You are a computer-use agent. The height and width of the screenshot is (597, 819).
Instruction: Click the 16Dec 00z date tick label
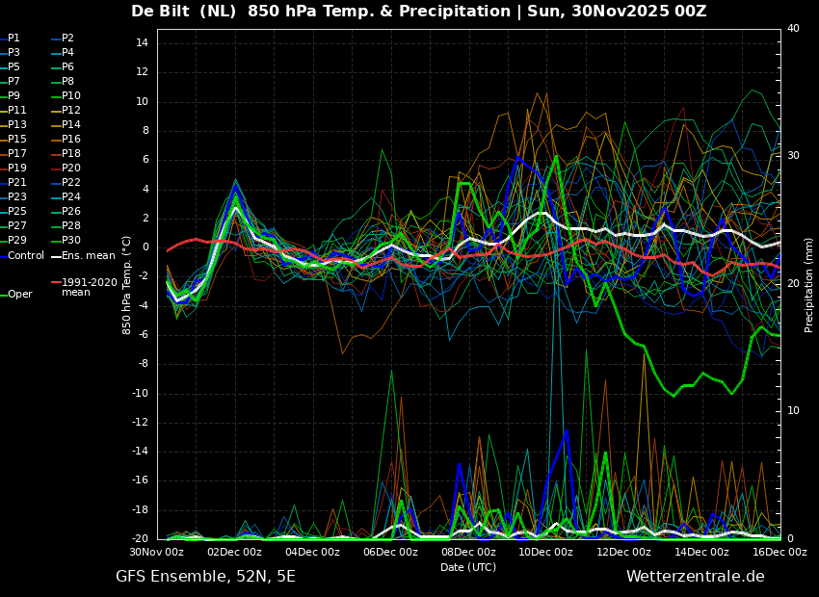pyautogui.click(x=779, y=553)
